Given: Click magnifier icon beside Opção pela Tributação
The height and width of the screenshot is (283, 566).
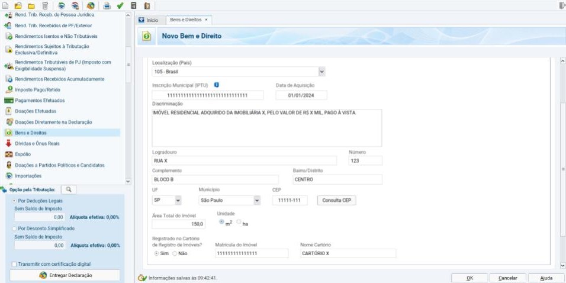Looking at the screenshot, I should [69, 189].
